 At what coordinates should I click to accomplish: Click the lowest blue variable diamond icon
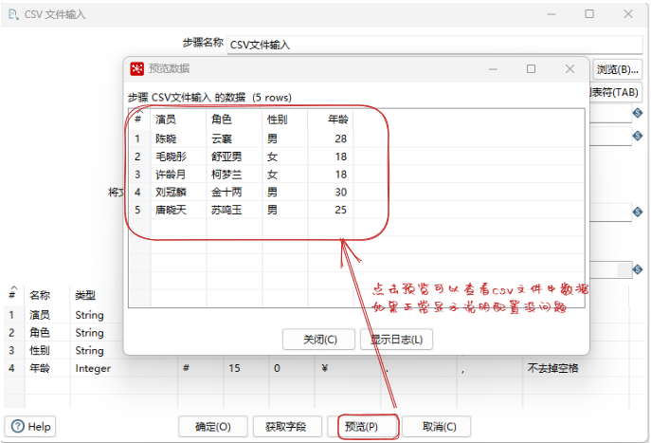point(638,269)
